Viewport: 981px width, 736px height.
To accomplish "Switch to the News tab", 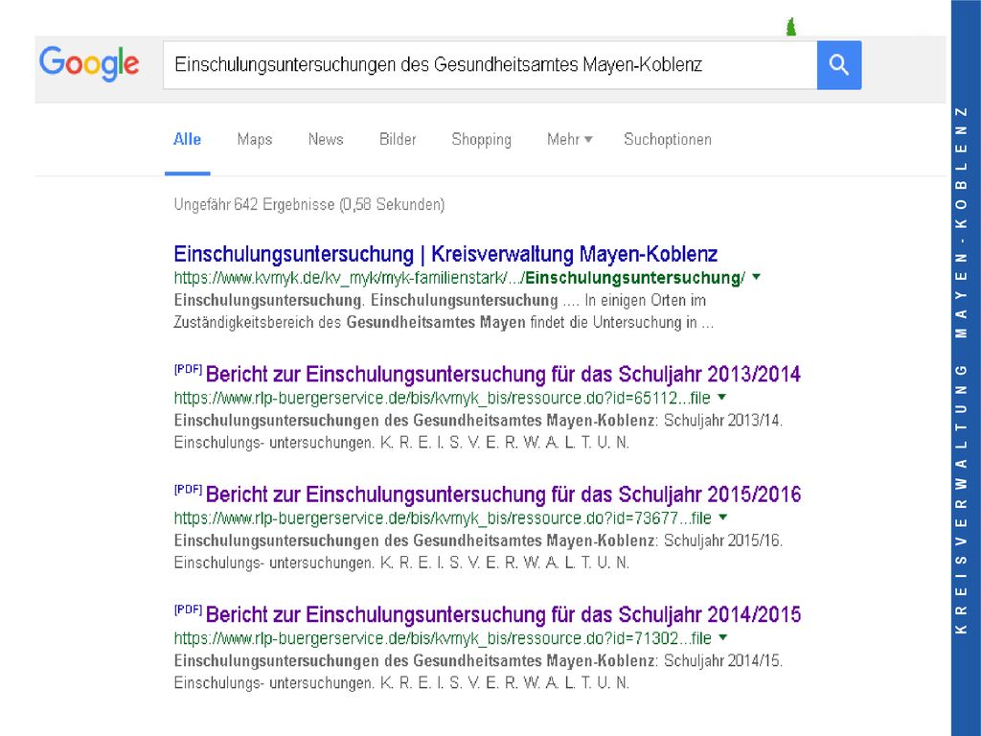I will pos(326,139).
